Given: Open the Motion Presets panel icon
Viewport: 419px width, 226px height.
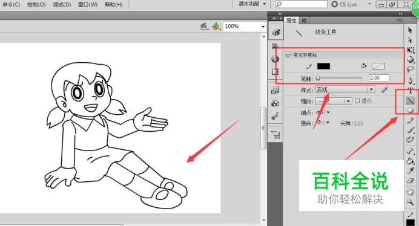Looking at the screenshot, I should [275, 116].
